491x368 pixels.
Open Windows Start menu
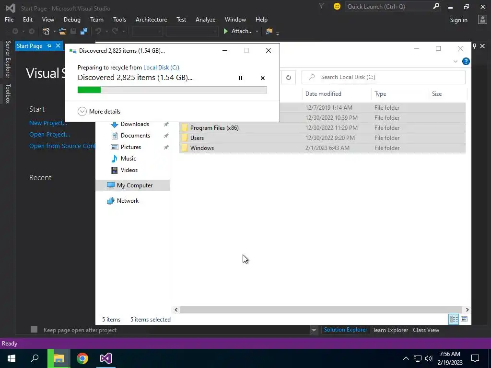tap(12, 358)
